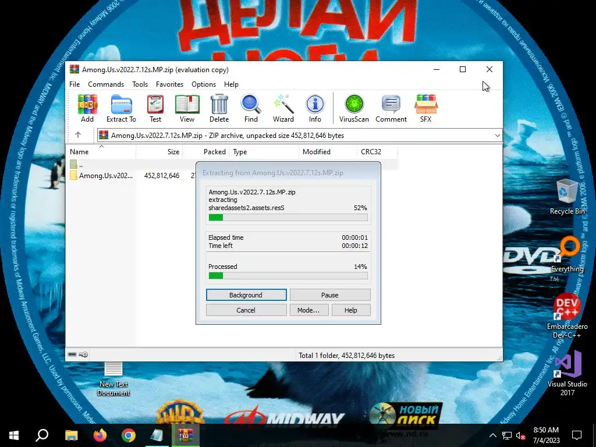Select Embarcadero Dev-C++ desktop shortcut
Screen dimensions: 596x447
point(567,316)
